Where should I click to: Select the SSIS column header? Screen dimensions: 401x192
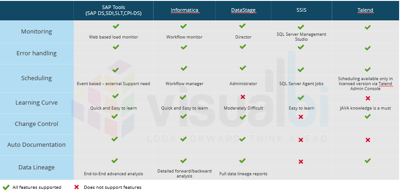click(301, 10)
